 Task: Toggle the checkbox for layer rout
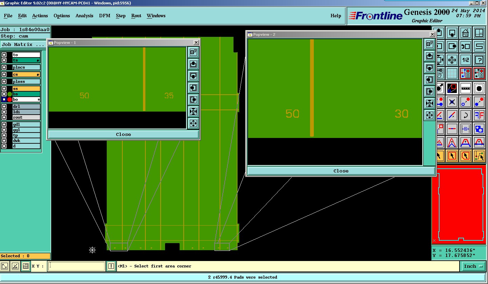pyautogui.click(x=4, y=117)
